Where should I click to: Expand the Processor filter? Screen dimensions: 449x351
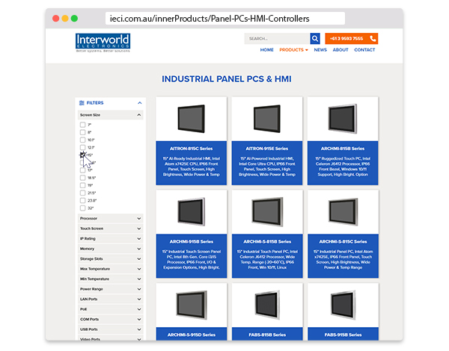coord(110,218)
